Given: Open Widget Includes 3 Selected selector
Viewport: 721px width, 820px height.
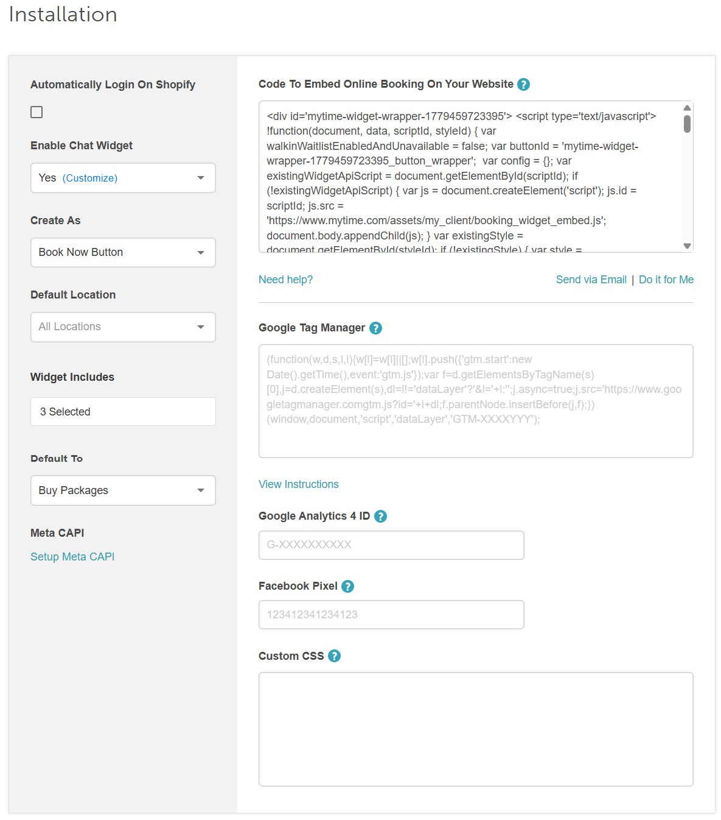Looking at the screenshot, I should click(x=123, y=412).
